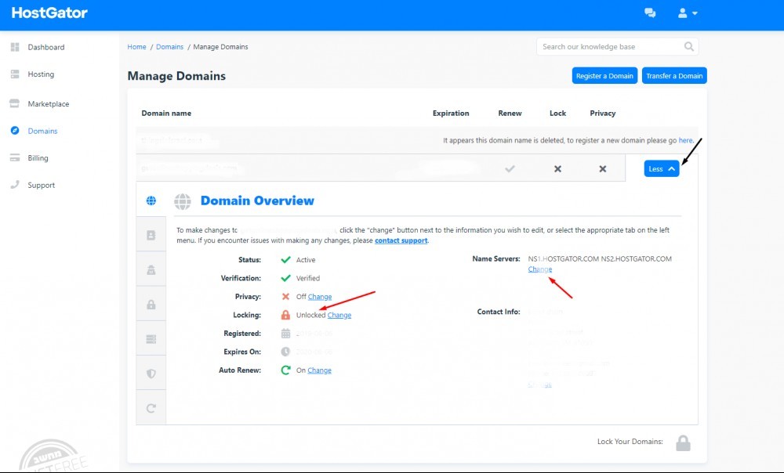This screenshot has height=473, width=784.
Task: Click the Expires On clock icon
Action: 285,352
